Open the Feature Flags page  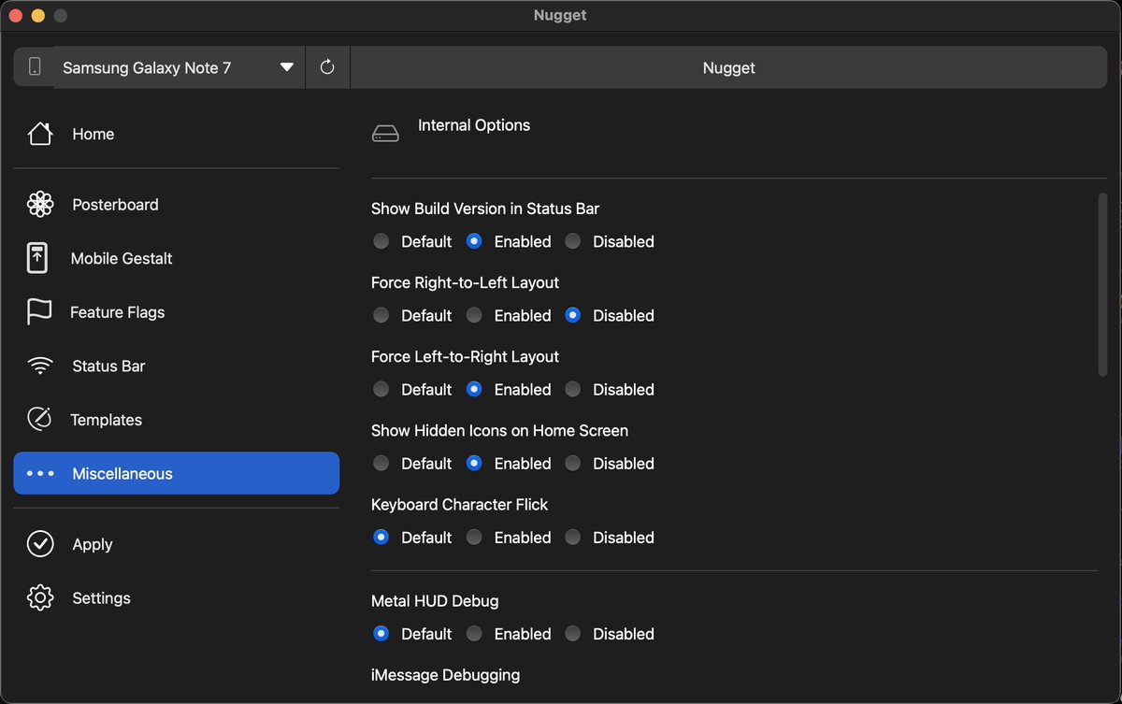click(177, 312)
